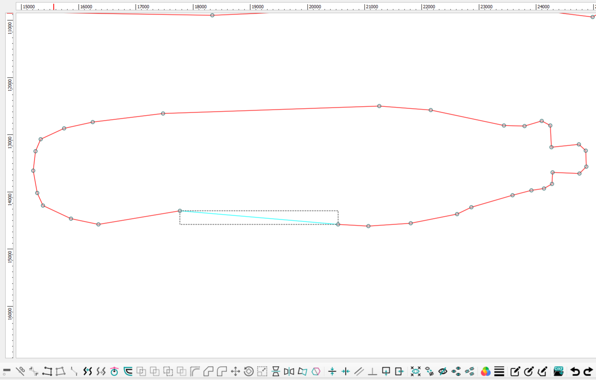Screen dimensions: 596x380
Task: Toggle the eye icon surrounded by x marks
Action: [416, 371]
